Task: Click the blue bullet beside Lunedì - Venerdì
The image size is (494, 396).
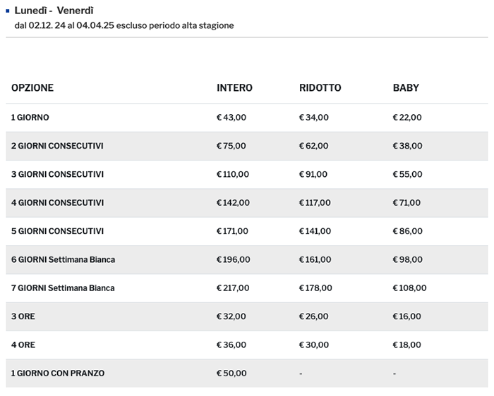Action: click(x=8, y=11)
